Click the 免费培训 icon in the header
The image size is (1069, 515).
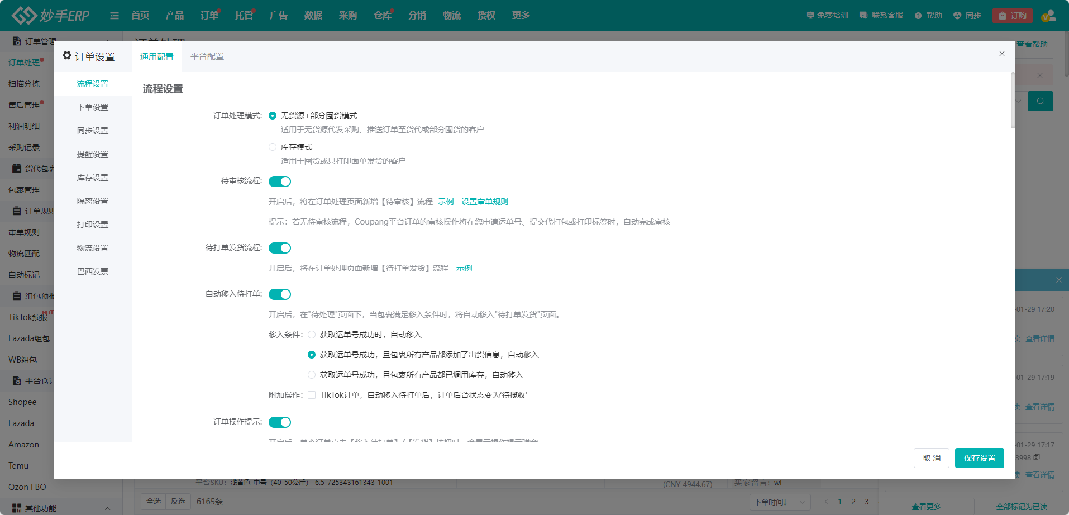[x=810, y=16]
